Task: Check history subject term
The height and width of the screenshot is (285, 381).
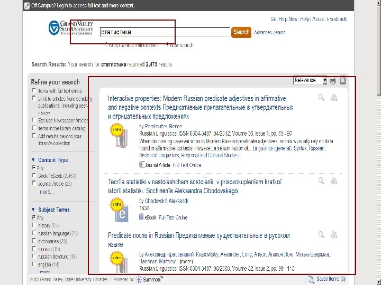Action: pyautogui.click(x=34, y=225)
